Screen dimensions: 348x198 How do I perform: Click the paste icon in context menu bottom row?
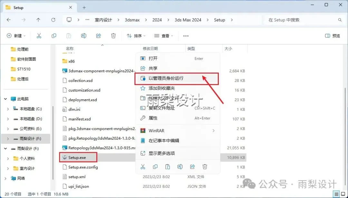(x=168, y=167)
